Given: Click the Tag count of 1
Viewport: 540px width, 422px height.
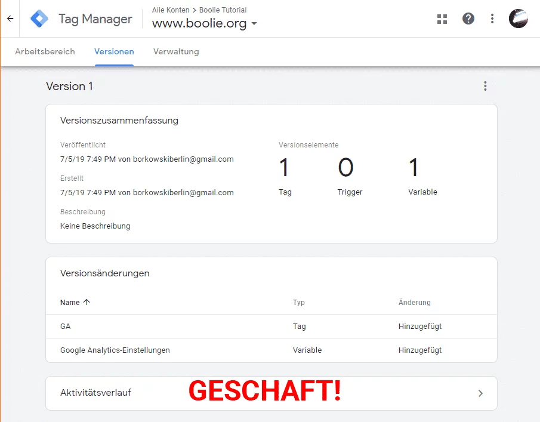Looking at the screenshot, I should coord(284,167).
